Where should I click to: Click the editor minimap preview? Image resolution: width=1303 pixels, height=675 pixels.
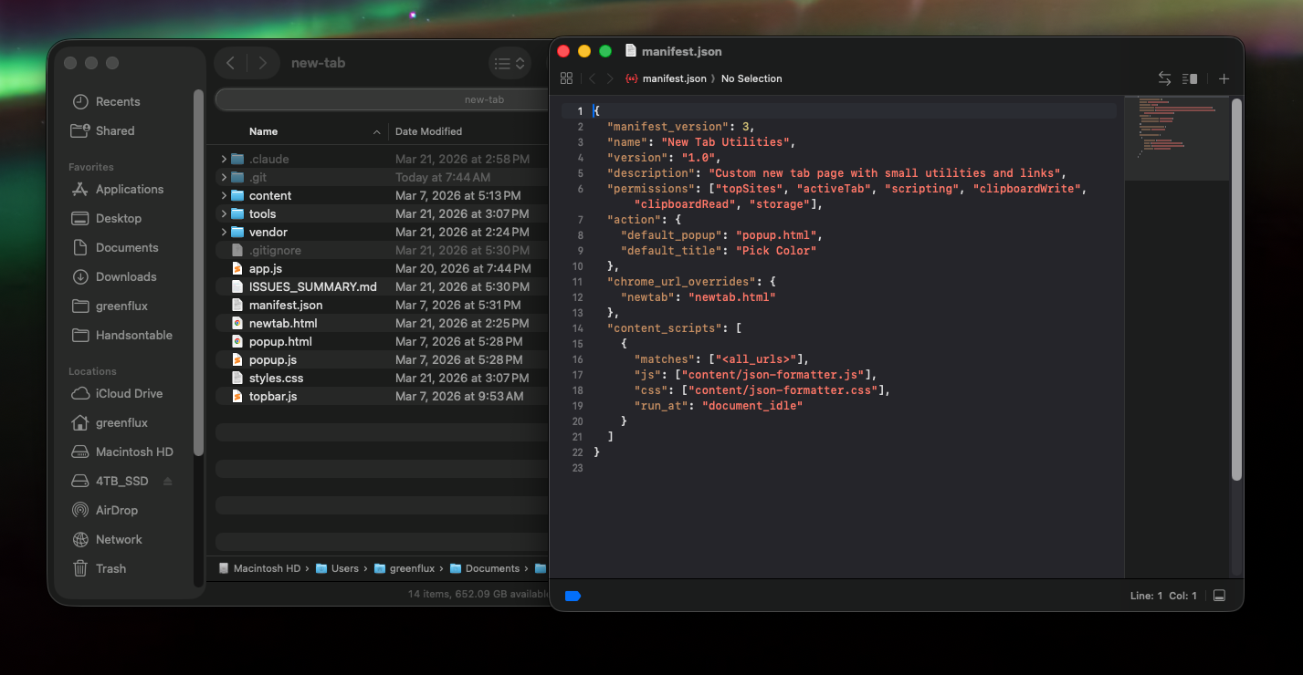[x=1177, y=137]
